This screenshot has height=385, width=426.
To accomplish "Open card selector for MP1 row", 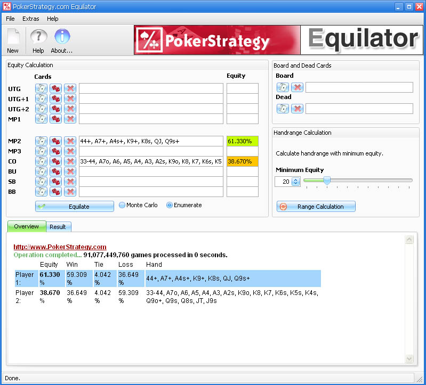I will tap(41, 119).
